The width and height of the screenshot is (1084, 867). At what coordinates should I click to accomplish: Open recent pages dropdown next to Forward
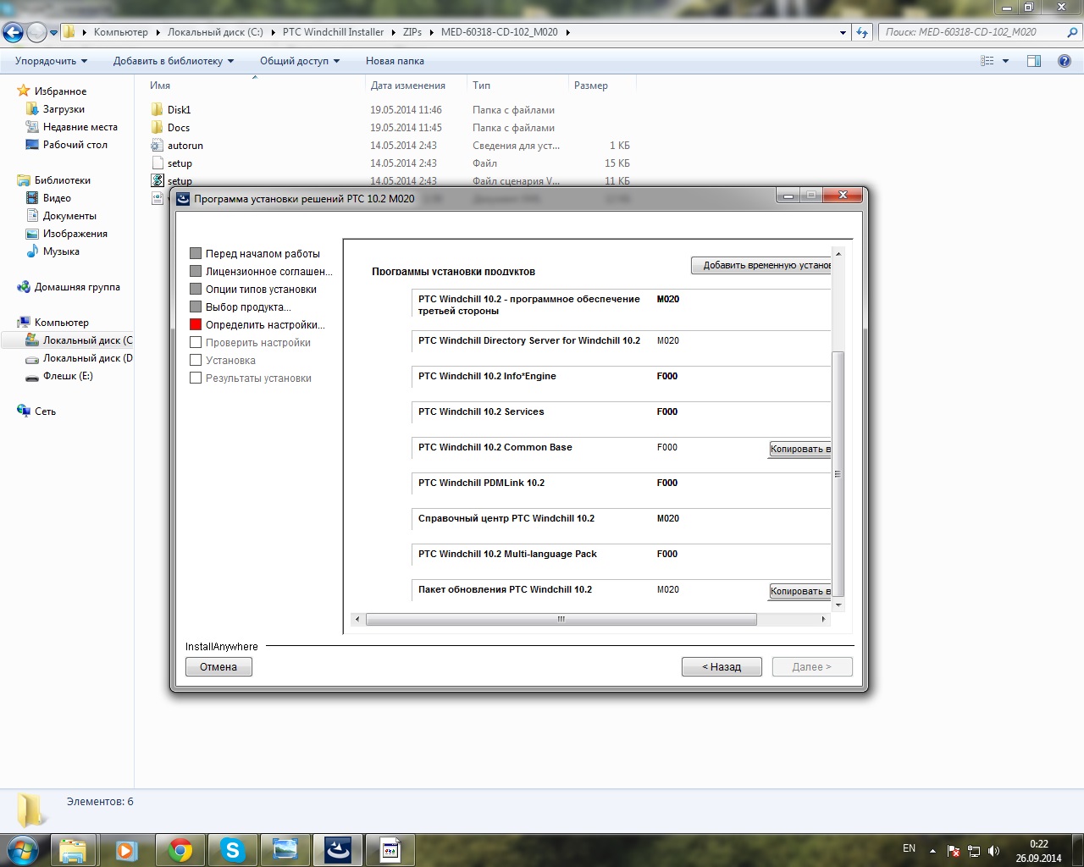click(x=54, y=32)
